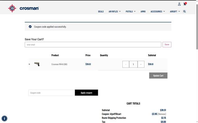Click the coupon success checkmark icon
The height and width of the screenshot is (123, 198).
coord(30,27)
